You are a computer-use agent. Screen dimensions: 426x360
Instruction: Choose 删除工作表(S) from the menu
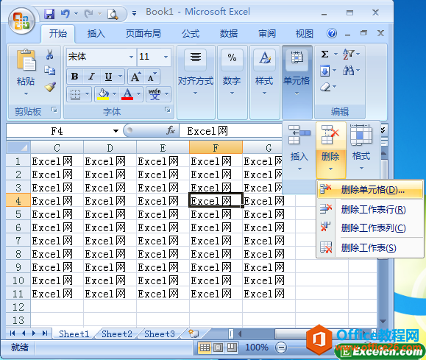tap(370, 247)
